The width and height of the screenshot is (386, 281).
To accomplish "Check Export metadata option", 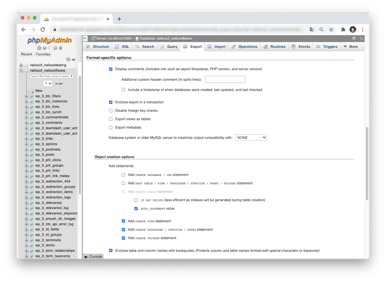I will [x=111, y=128].
